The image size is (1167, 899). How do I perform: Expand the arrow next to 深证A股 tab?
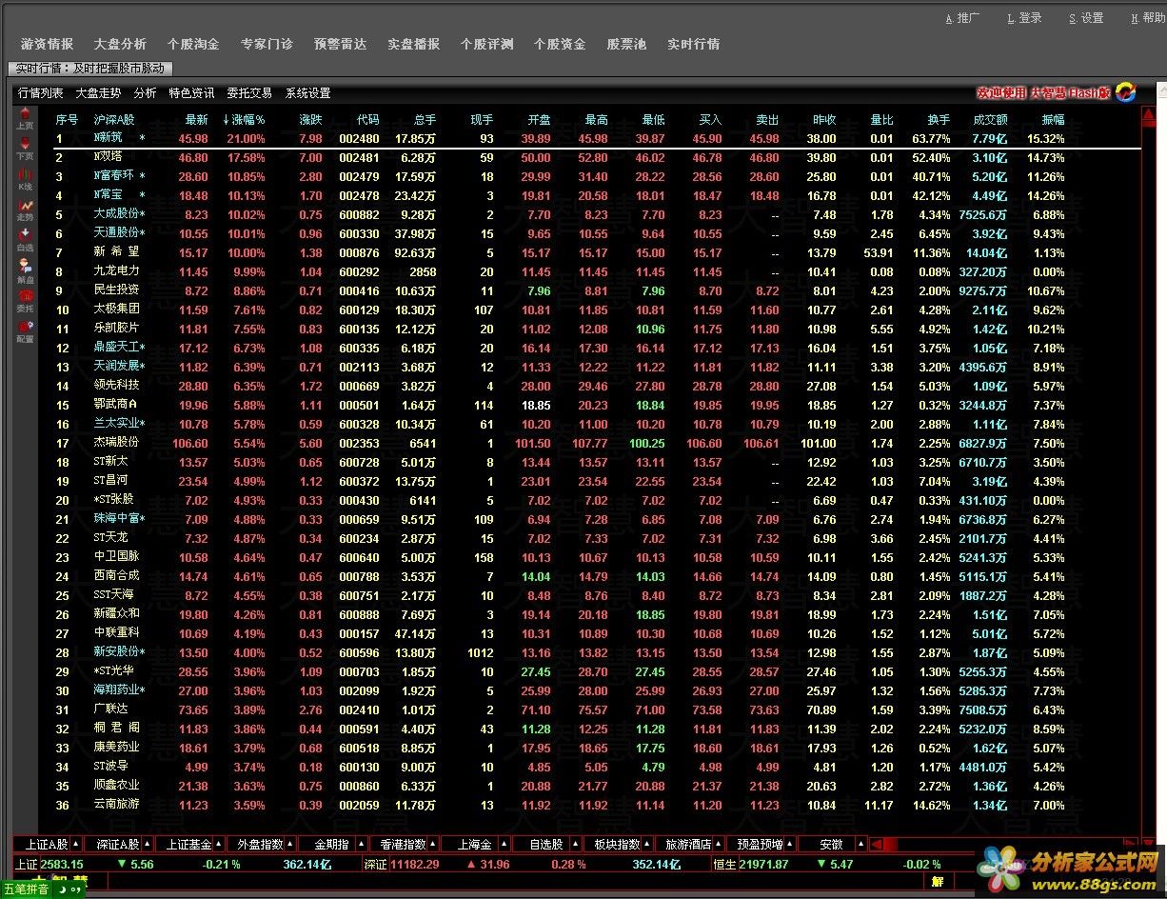click(x=148, y=844)
